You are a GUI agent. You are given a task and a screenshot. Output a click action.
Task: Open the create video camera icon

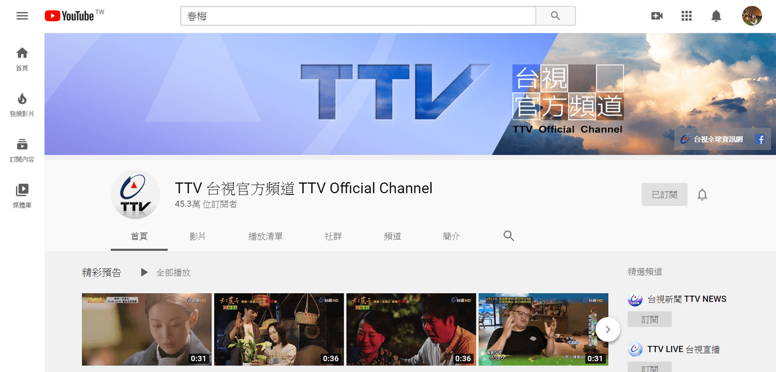(x=657, y=16)
